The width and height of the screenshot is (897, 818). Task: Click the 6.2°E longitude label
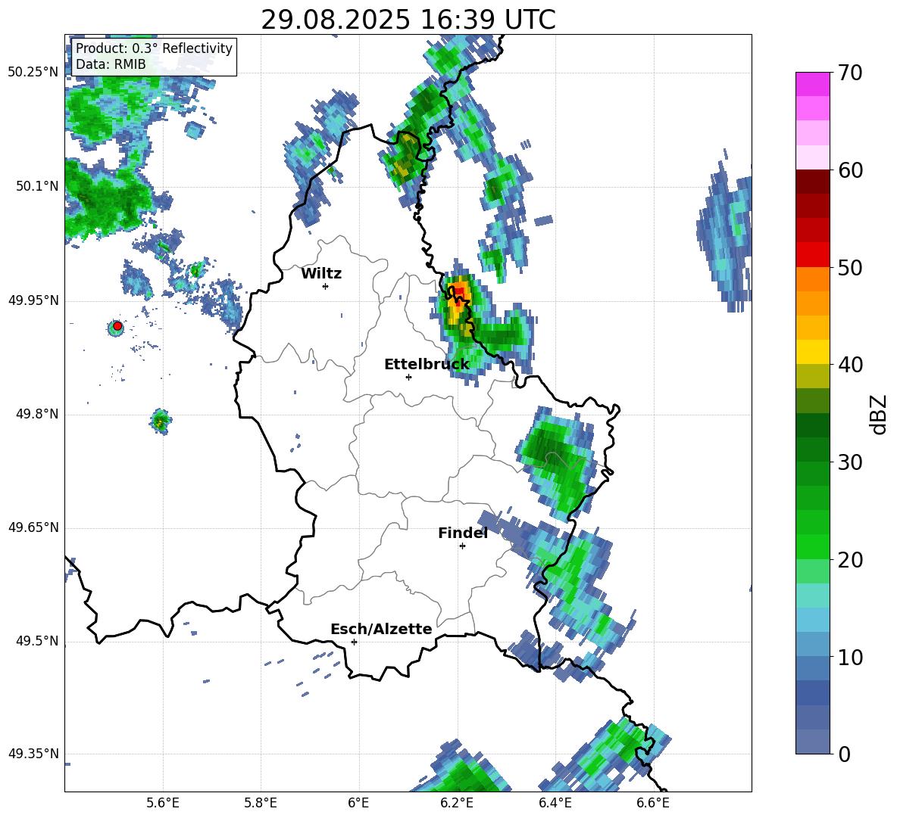pos(457,803)
